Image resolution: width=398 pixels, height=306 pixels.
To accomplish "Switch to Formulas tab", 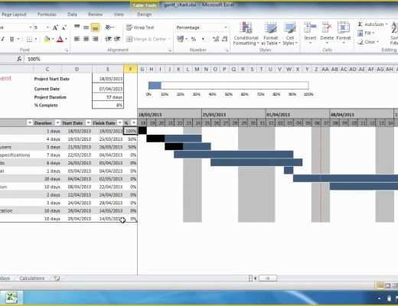I will tap(47, 15).
